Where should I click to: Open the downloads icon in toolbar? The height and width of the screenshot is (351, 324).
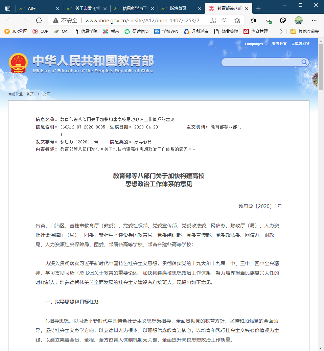(269, 20)
